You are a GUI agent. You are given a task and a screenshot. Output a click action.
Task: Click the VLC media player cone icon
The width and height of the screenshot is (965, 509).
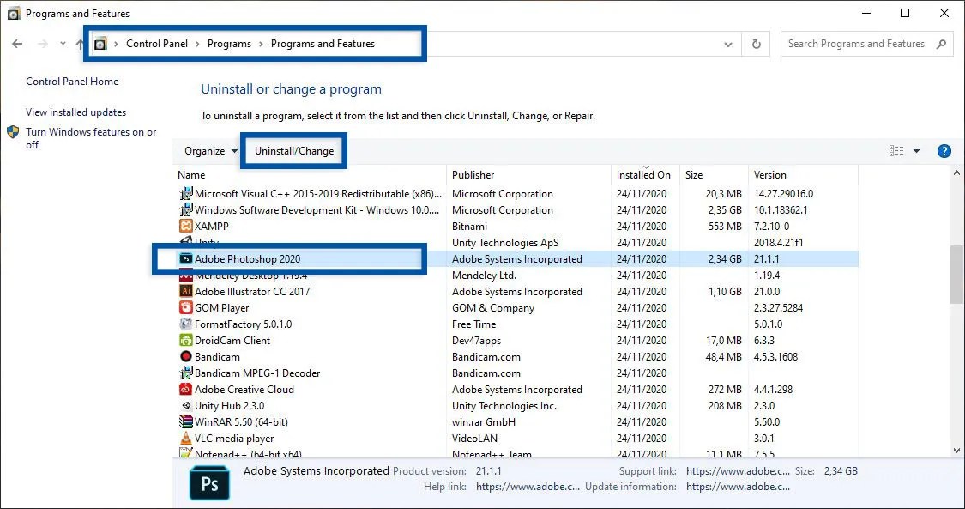[186, 438]
